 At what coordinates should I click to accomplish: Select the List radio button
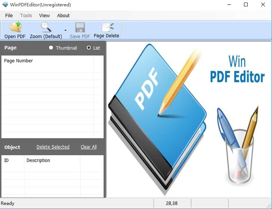[x=89, y=48]
